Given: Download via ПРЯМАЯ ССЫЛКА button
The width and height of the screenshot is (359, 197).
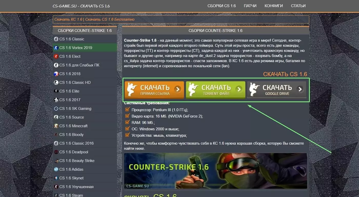Looking at the screenshot, I should tap(154, 90).
